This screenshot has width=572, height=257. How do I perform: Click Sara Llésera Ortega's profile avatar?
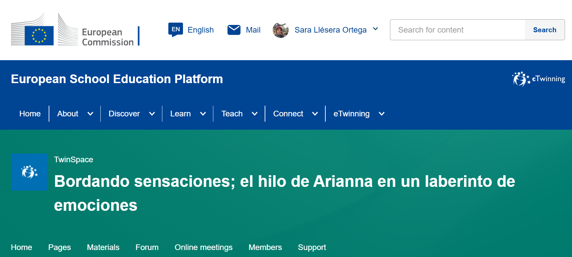point(281,30)
